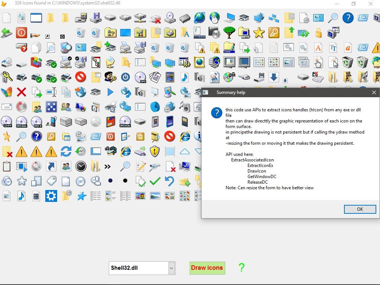
Task: Click the blue music note icon in fifth row
Action: coord(185,77)
